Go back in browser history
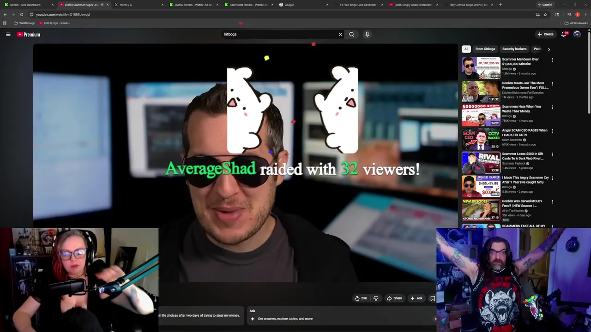The image size is (591, 332). [5, 14]
